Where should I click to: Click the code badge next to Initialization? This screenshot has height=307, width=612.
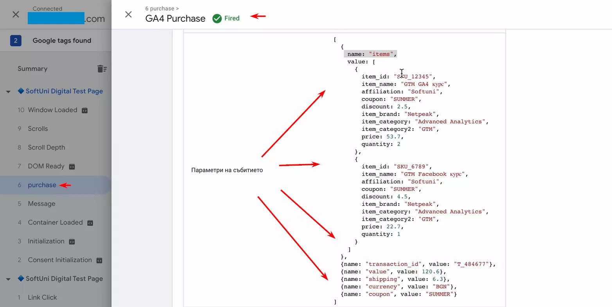pos(72,242)
